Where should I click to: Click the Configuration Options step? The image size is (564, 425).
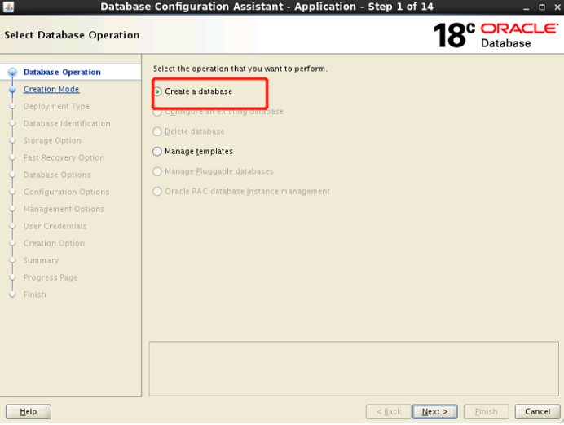pyautogui.click(x=67, y=192)
